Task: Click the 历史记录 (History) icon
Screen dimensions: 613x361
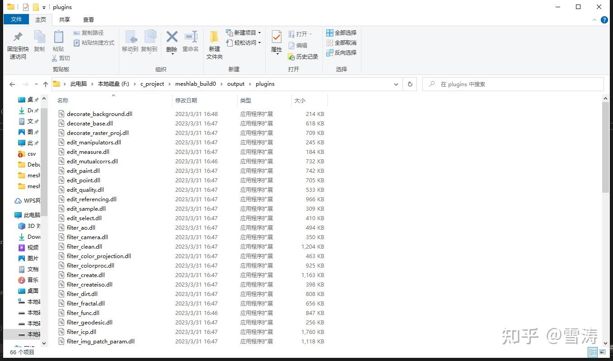Action: pos(302,56)
